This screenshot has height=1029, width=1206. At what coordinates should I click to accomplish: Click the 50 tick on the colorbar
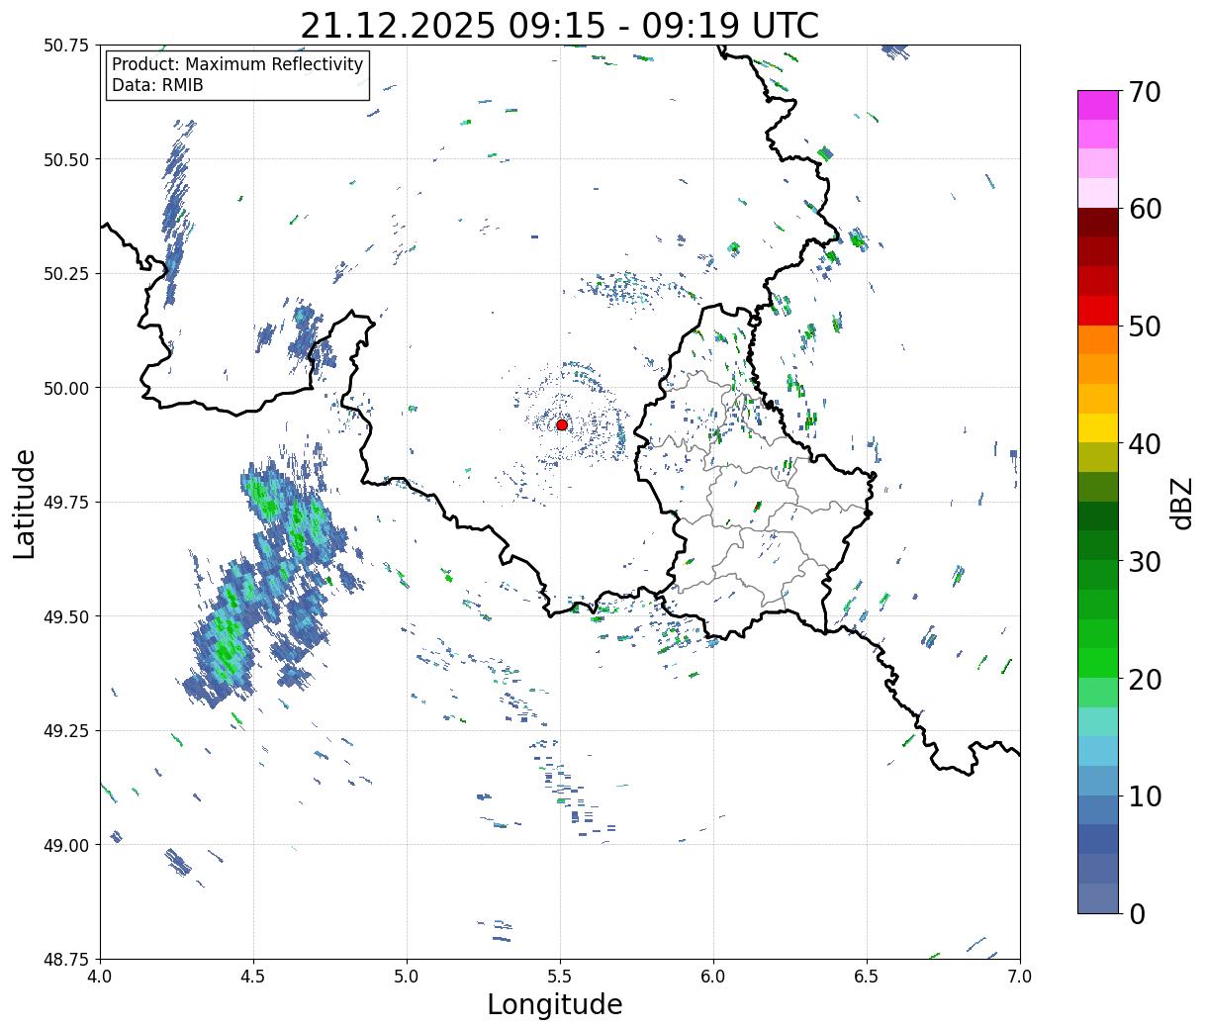click(x=1144, y=327)
